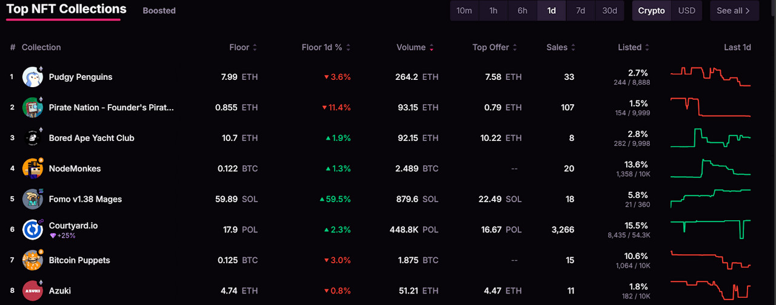Select the 7d time range
This screenshot has width=776, height=305.
point(580,11)
